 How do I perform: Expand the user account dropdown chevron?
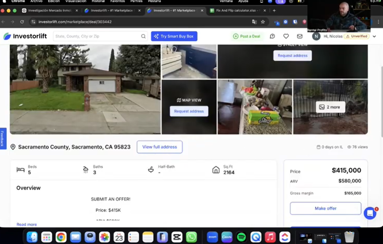click(374, 36)
